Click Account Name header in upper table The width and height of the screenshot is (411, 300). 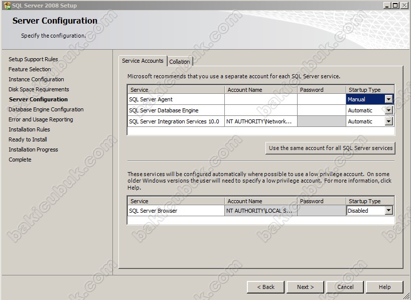pos(261,90)
